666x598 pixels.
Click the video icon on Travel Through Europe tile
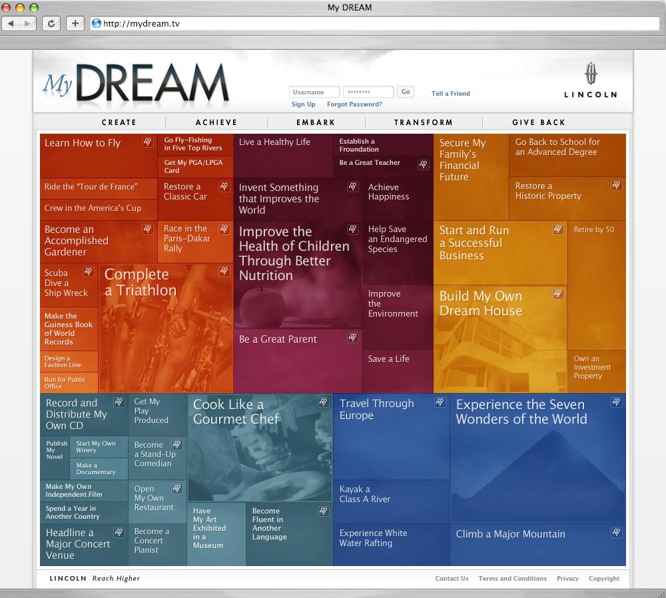(x=440, y=402)
